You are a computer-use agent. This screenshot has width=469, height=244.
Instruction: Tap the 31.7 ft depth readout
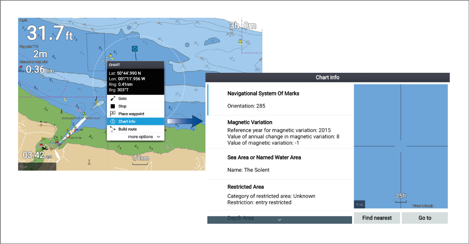tap(50, 33)
